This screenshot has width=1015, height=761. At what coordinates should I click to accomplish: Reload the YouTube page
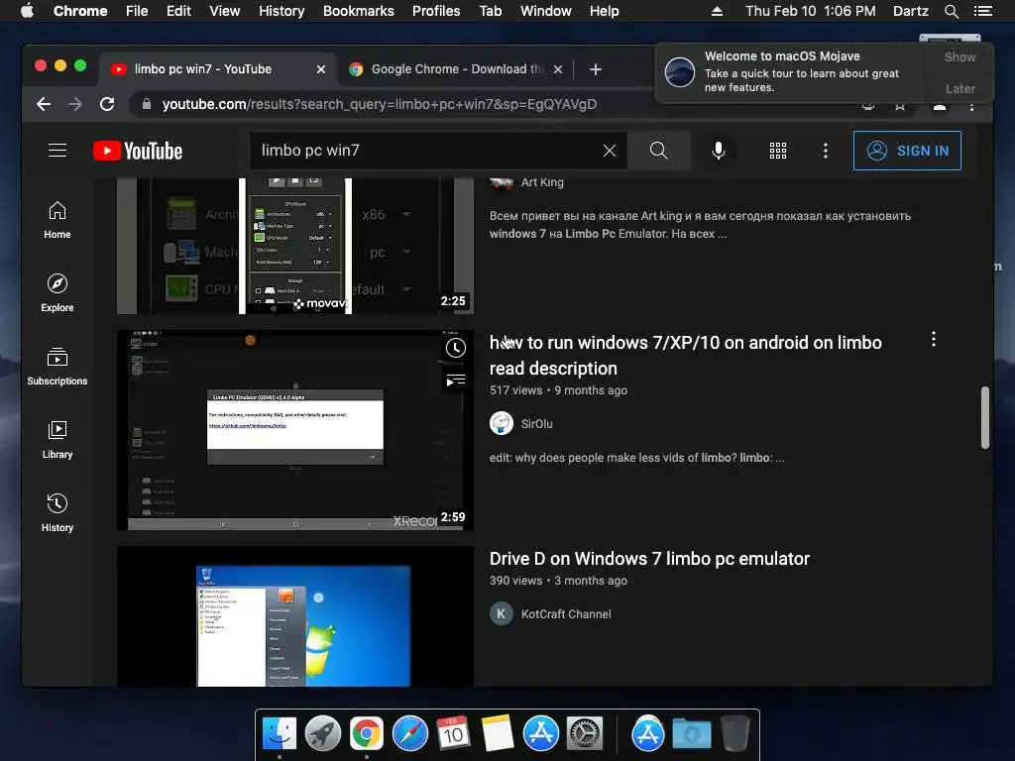point(107,104)
